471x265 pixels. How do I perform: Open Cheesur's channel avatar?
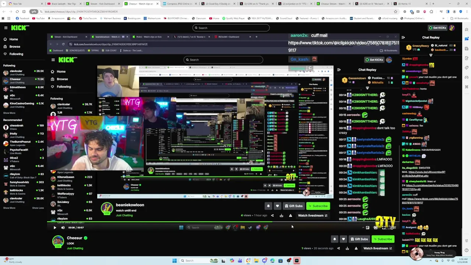(58, 241)
